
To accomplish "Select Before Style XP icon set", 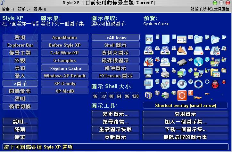I will pyautogui.click(x=65, y=45).
